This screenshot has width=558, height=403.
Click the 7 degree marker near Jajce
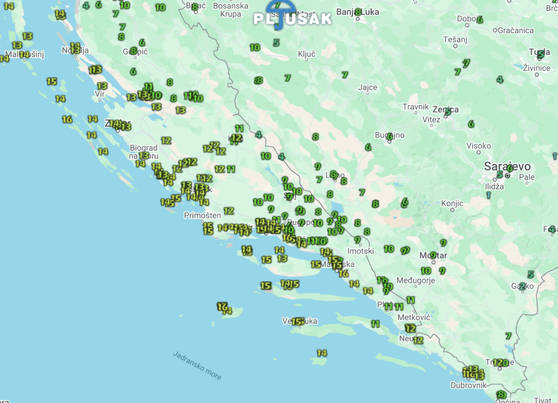345,75
